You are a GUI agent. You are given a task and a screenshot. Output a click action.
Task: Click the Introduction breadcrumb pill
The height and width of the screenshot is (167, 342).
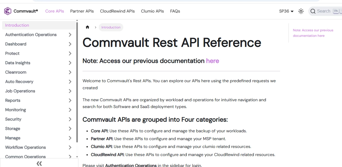point(111,27)
